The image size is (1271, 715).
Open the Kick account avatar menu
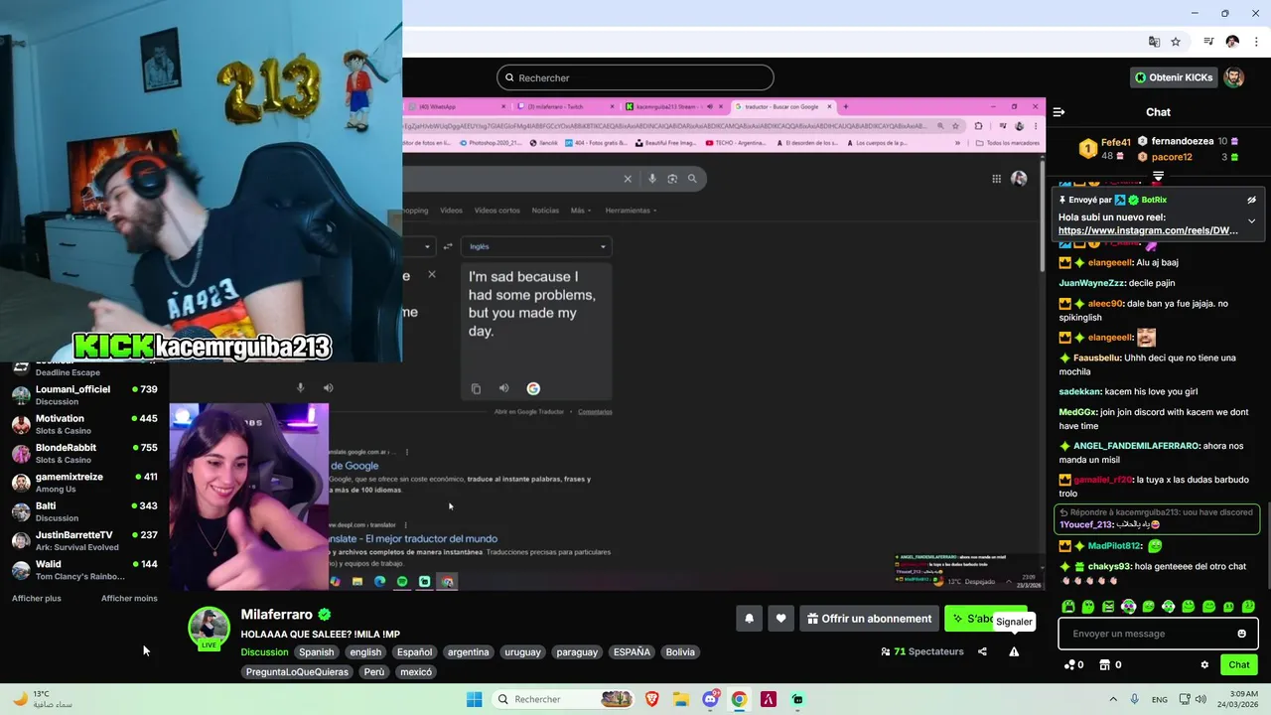[x=1234, y=77]
